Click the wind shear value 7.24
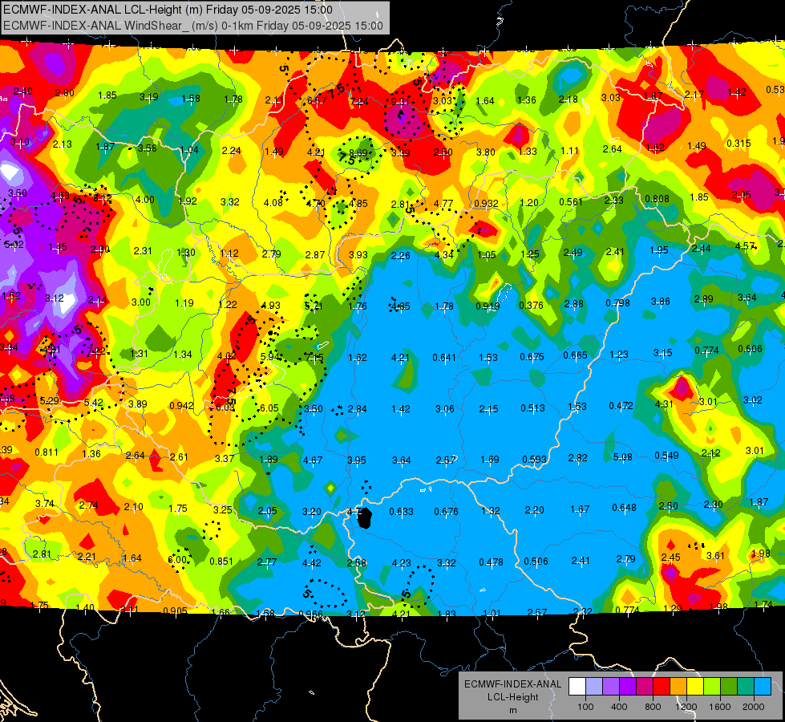 pos(359,102)
